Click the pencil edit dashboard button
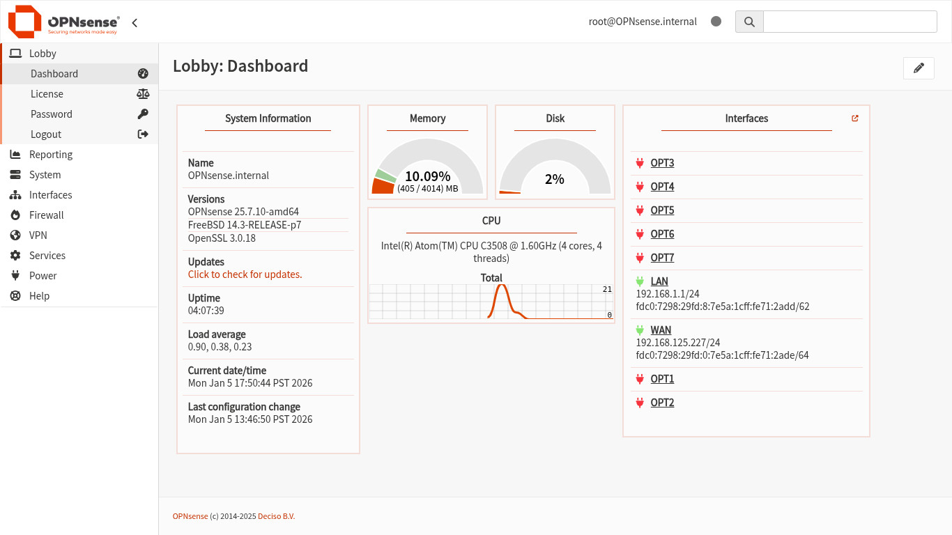 pos(919,68)
